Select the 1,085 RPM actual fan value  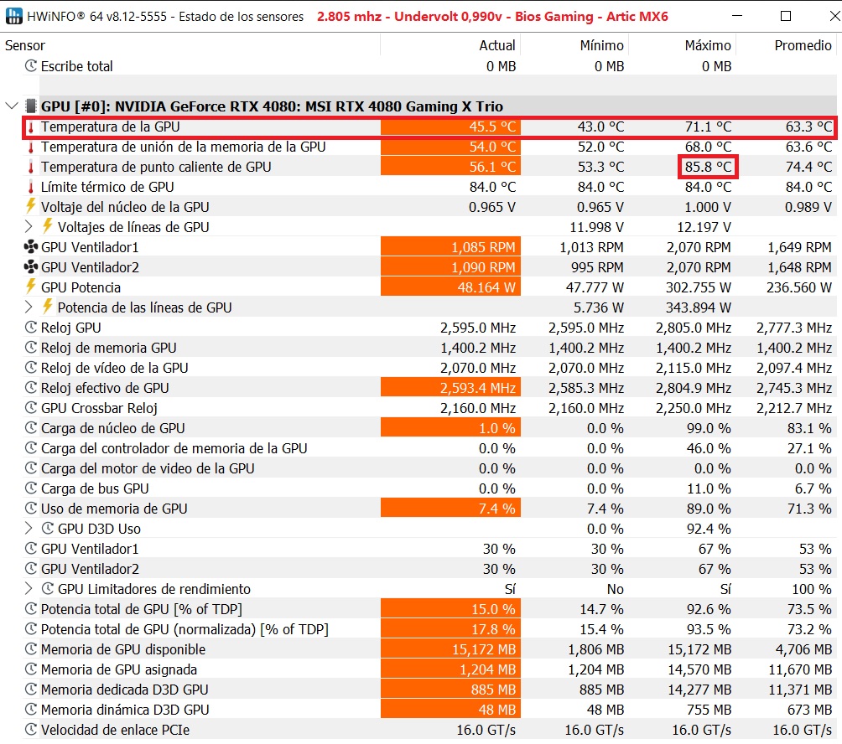point(483,247)
